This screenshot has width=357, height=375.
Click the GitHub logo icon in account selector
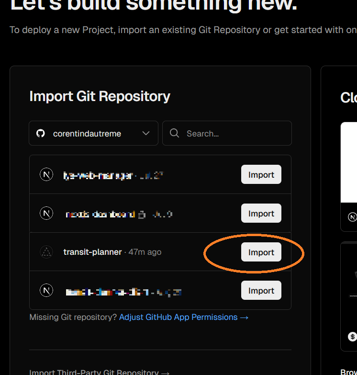click(41, 133)
